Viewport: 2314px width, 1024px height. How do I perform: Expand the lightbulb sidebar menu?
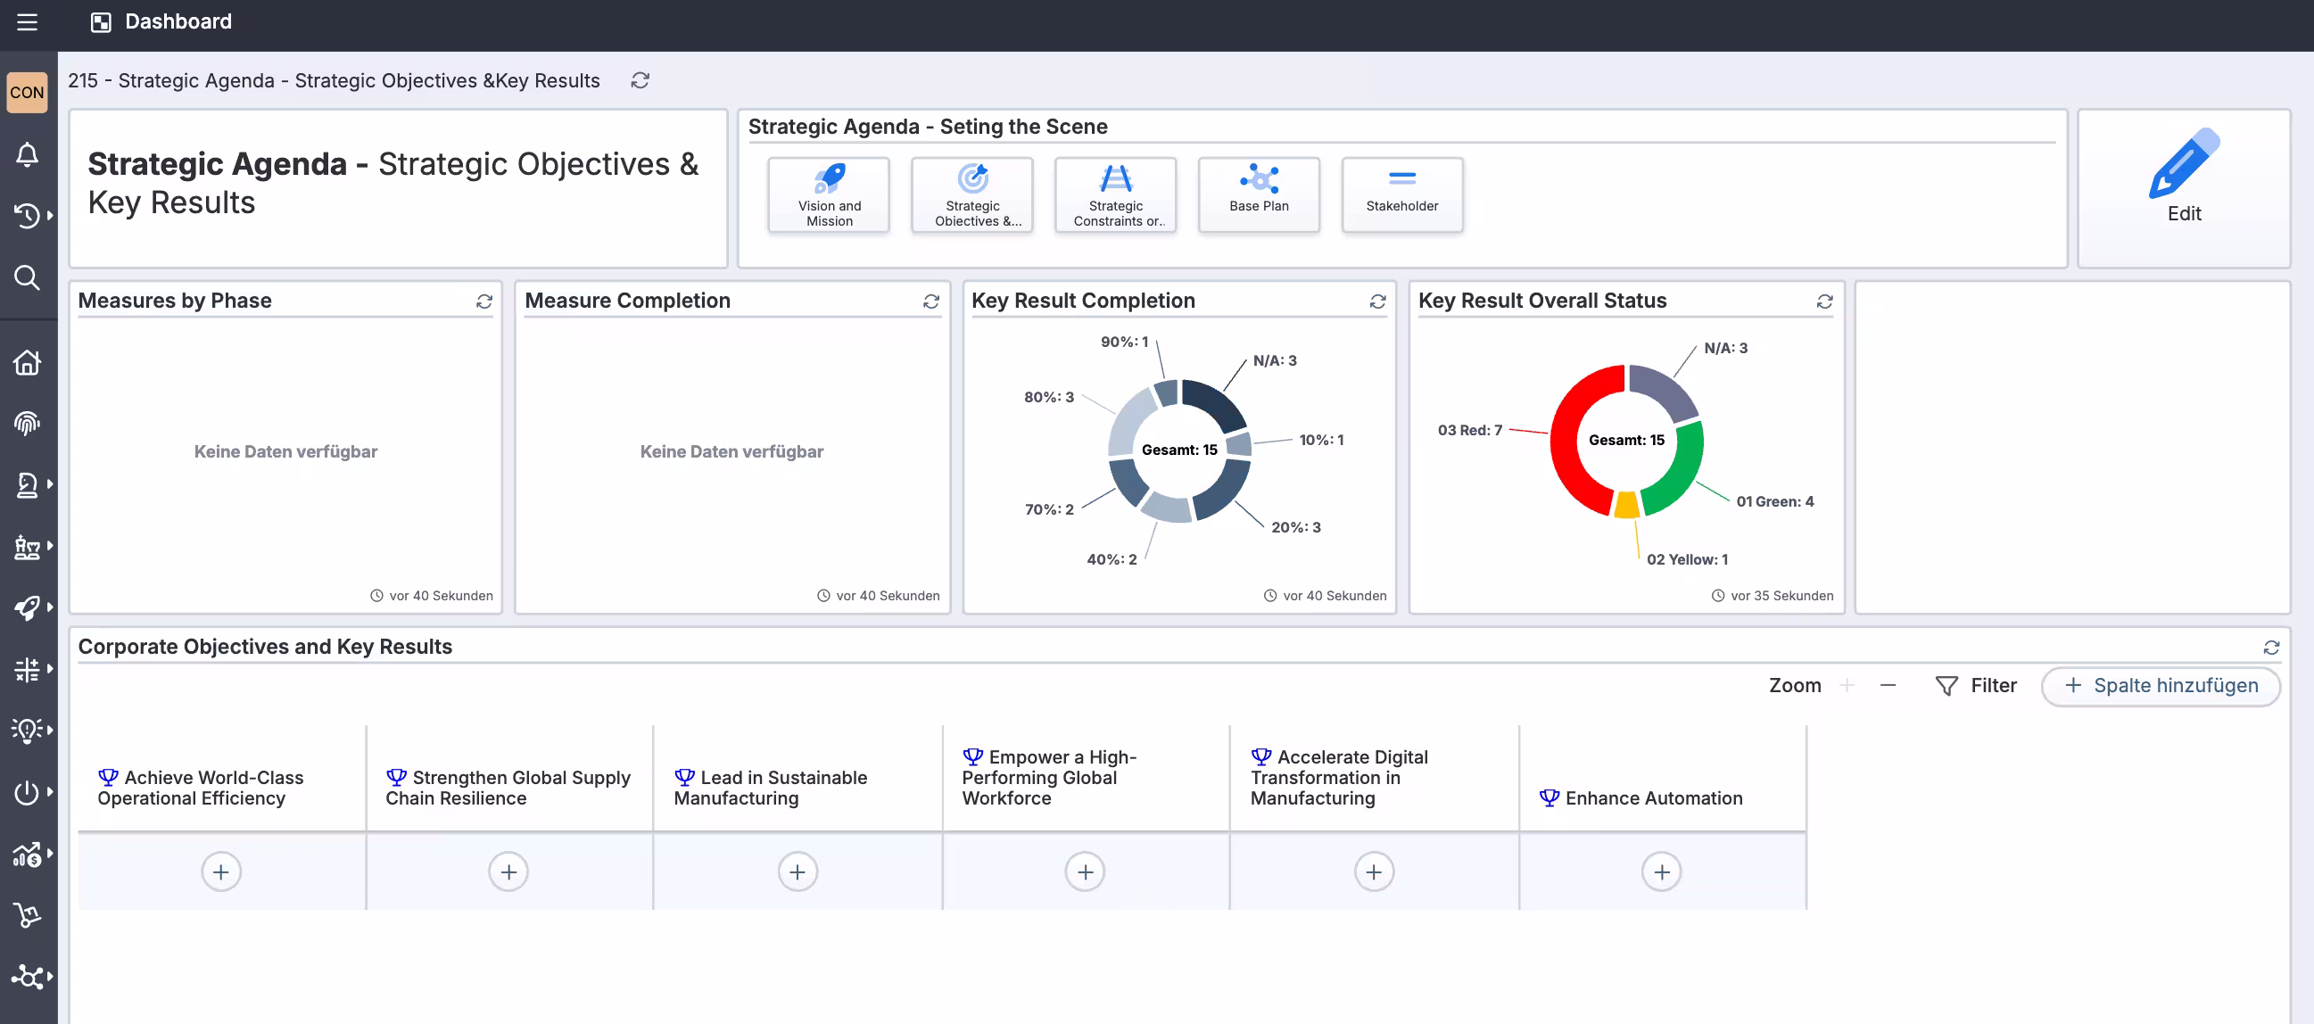pos(27,731)
